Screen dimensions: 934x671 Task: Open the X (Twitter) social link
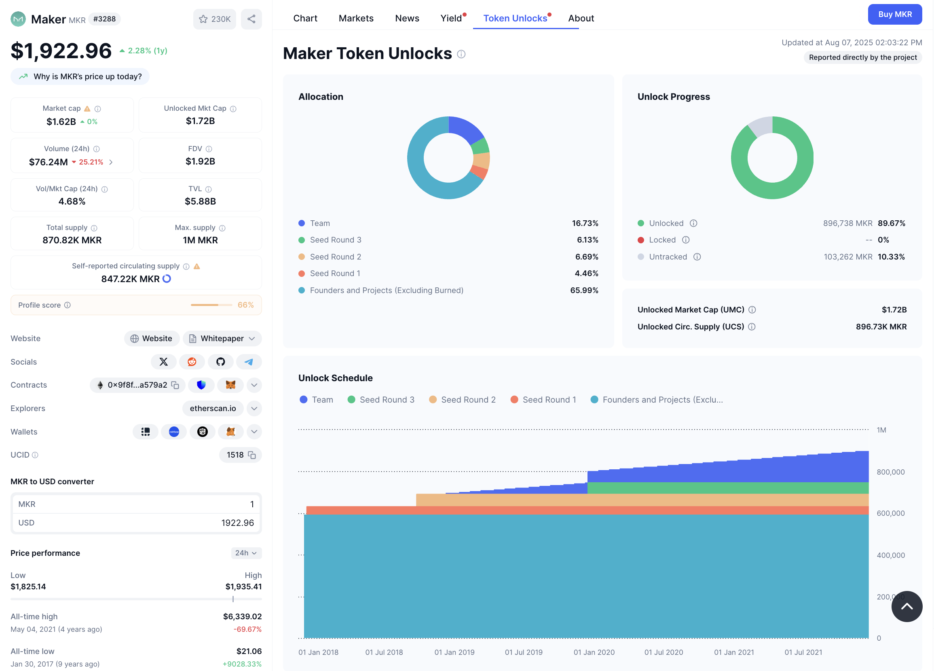point(163,362)
